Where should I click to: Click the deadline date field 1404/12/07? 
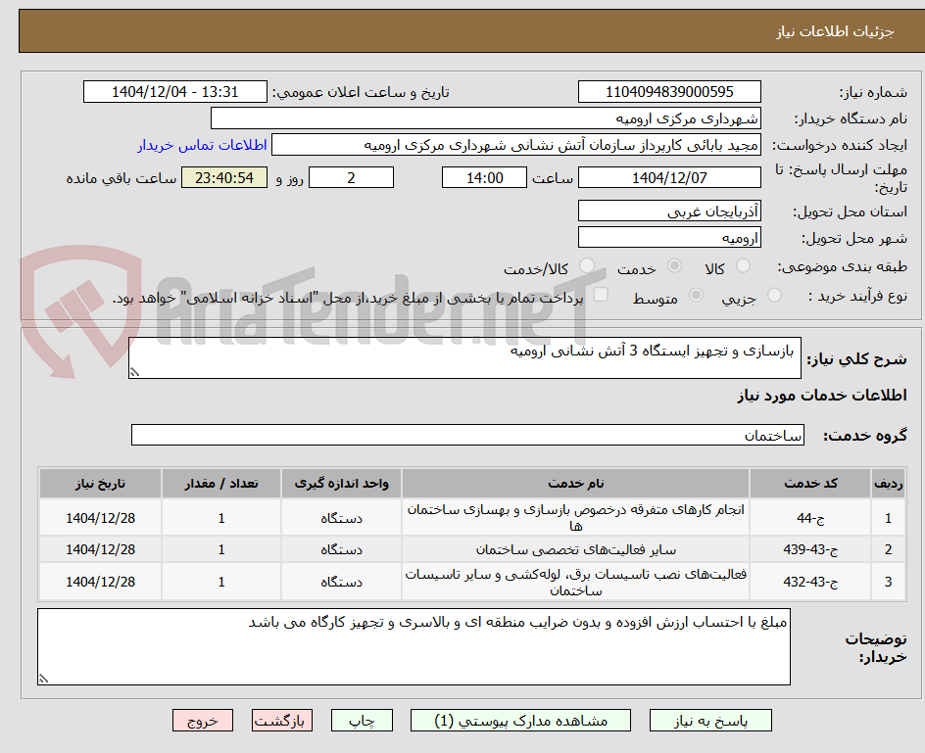pos(669,177)
